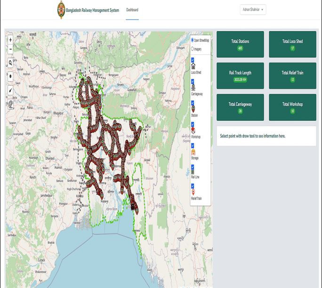Screen dimensions: 322x288
Task: Open the Total Workshop card
Action: tap(293, 108)
